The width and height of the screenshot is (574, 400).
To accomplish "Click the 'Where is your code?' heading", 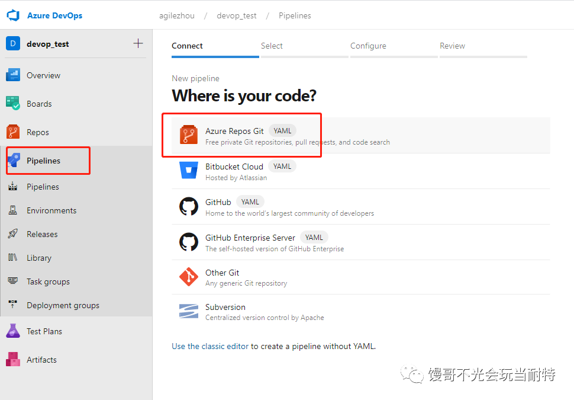I will coord(244,95).
